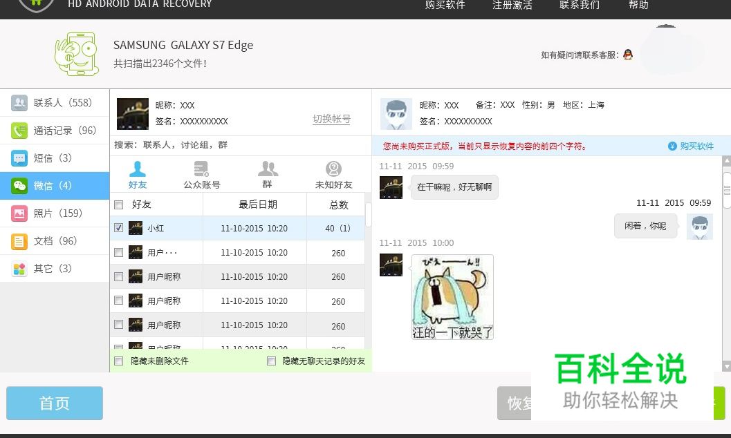The image size is (731, 438).
Task: Check the third 用户昵称 row checkbox
Action: pos(119,325)
